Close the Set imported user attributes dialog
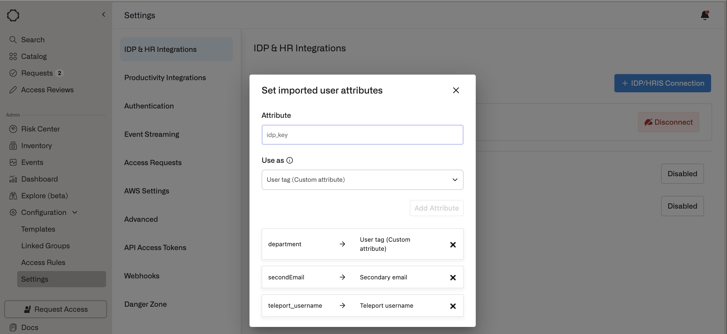Screen dimensions: 727x334 [x=456, y=91]
